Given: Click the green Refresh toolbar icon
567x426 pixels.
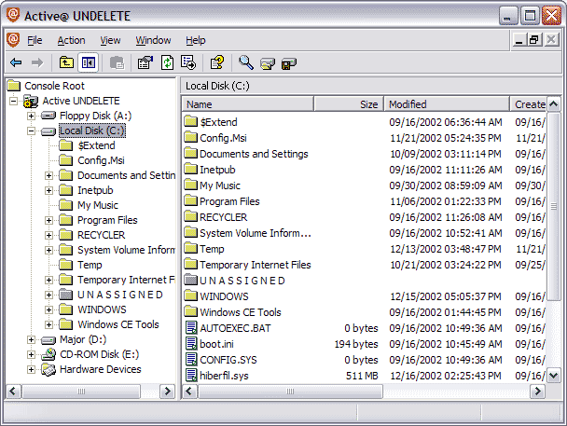Looking at the screenshot, I should click(x=167, y=62).
